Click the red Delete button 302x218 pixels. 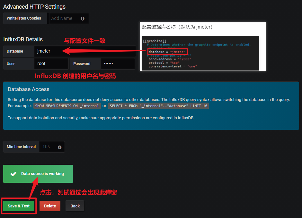pos(50,206)
